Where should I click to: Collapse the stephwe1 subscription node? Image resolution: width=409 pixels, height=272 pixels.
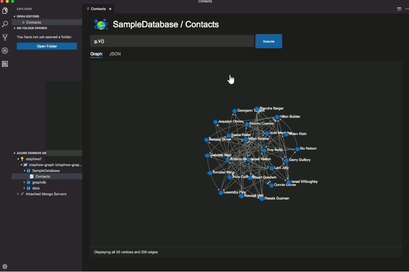point(18,159)
